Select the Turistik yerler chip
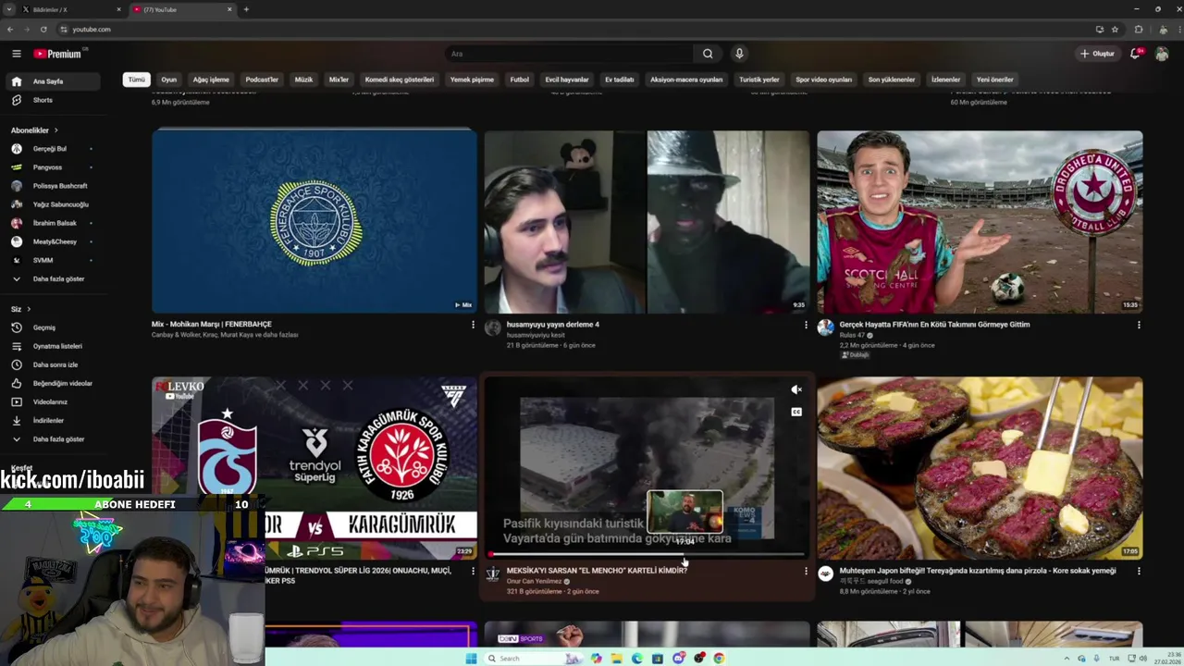 [759, 80]
